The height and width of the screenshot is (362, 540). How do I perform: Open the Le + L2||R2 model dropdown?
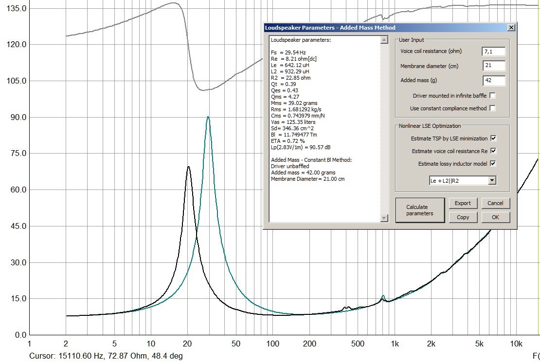pyautogui.click(x=492, y=180)
